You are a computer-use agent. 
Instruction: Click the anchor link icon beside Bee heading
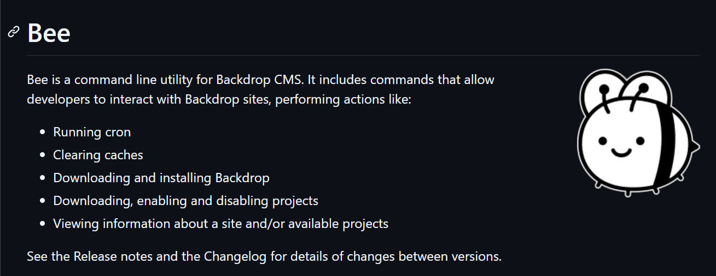coord(14,32)
